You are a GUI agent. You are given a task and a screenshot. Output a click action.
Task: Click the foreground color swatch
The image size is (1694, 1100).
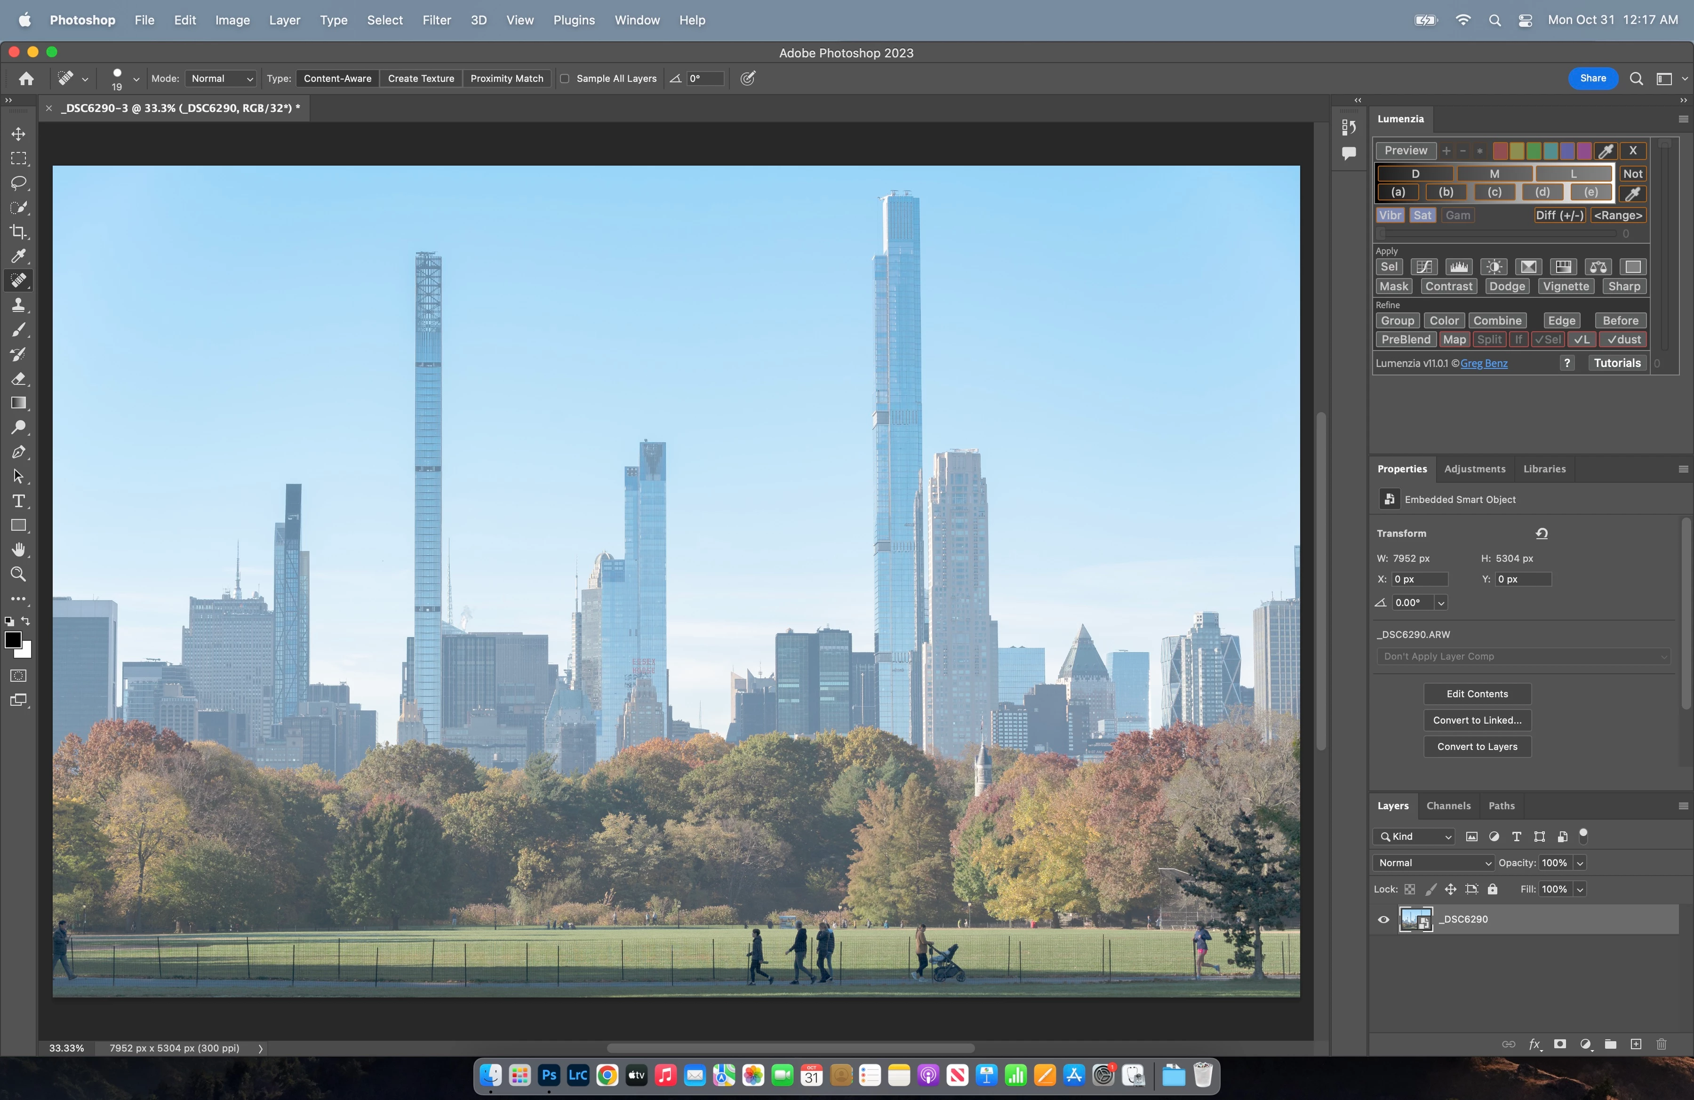tap(13, 640)
